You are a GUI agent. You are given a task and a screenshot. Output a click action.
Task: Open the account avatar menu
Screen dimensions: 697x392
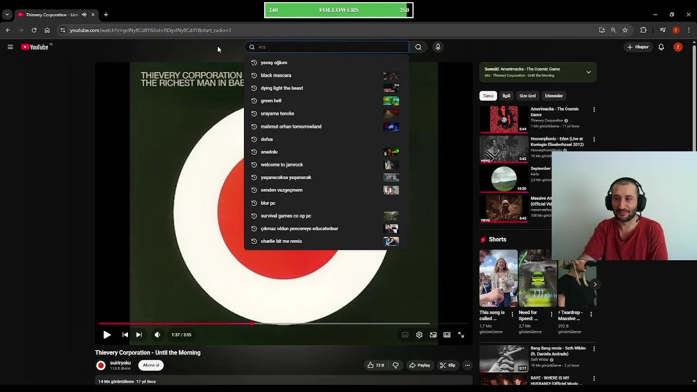click(x=678, y=47)
